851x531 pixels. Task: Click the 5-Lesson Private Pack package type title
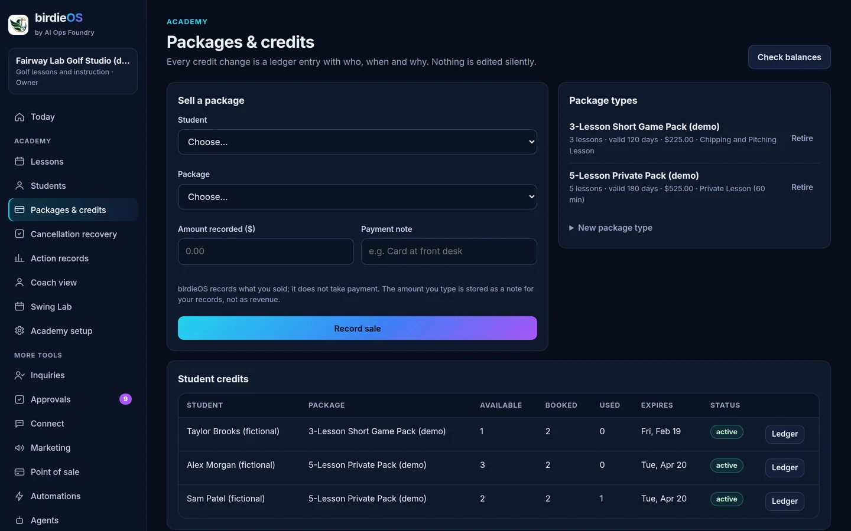(634, 176)
